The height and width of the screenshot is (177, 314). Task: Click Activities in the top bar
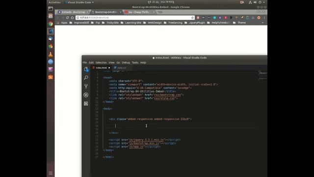[54, 2]
